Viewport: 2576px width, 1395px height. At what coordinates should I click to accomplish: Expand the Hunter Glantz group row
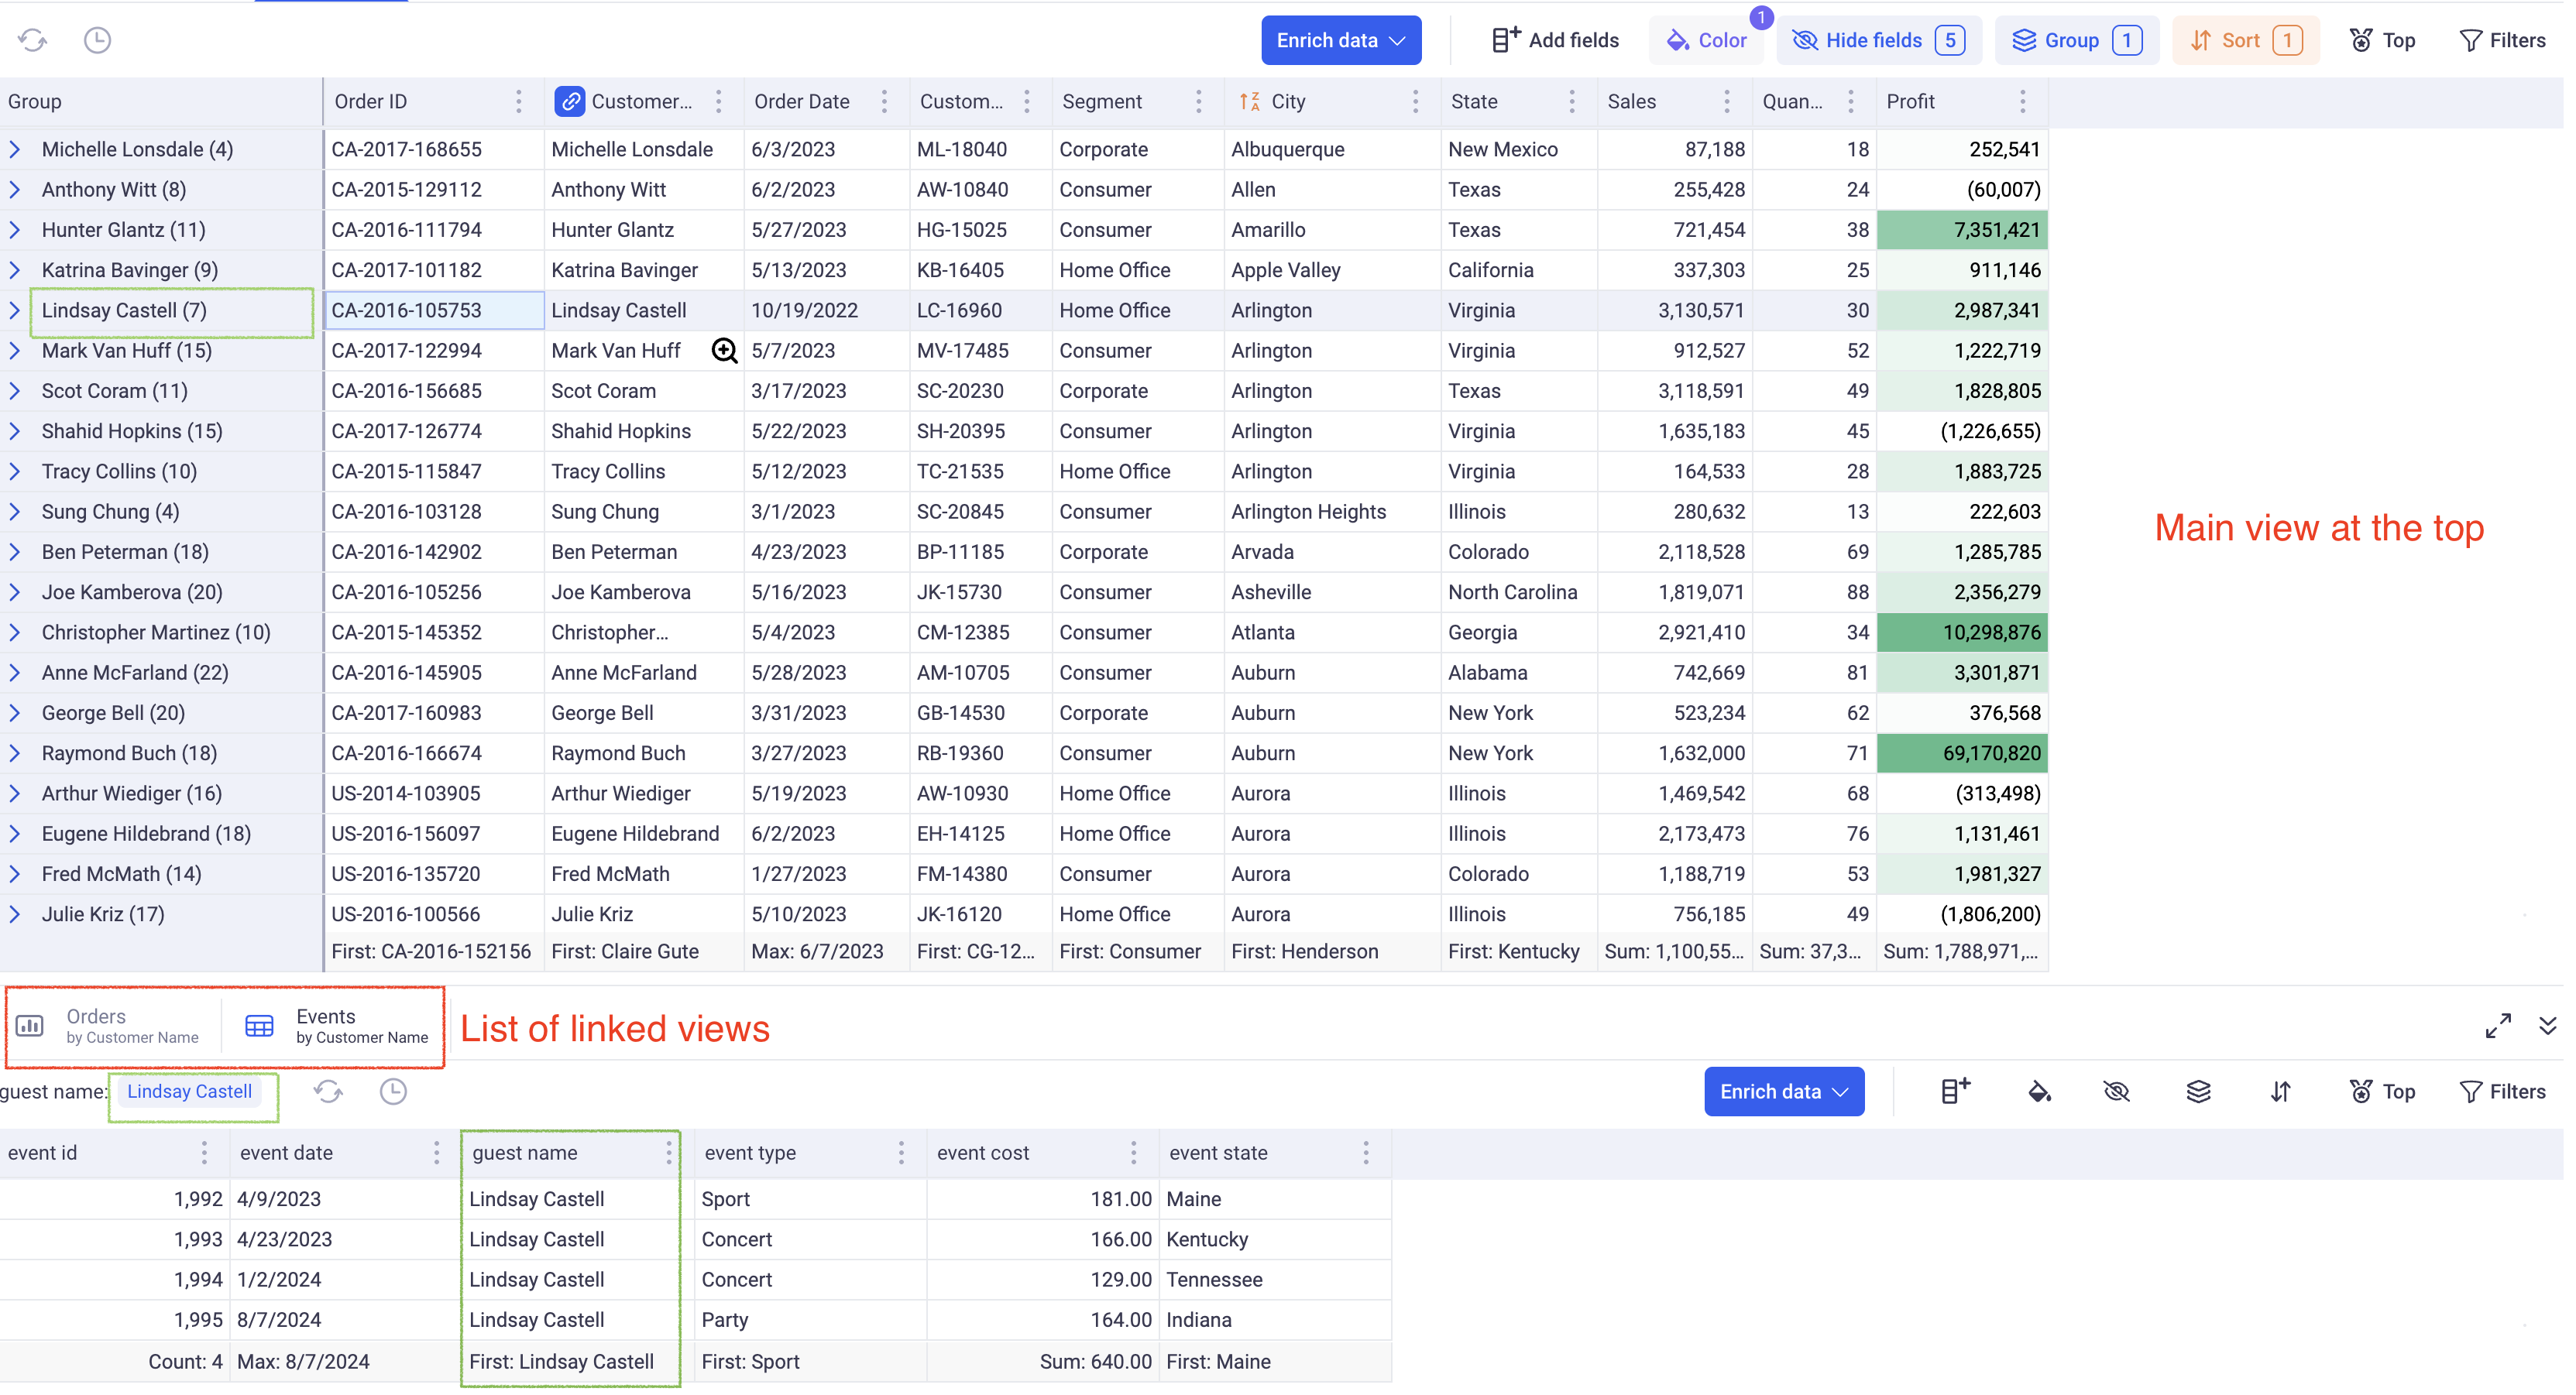pyautogui.click(x=15, y=230)
